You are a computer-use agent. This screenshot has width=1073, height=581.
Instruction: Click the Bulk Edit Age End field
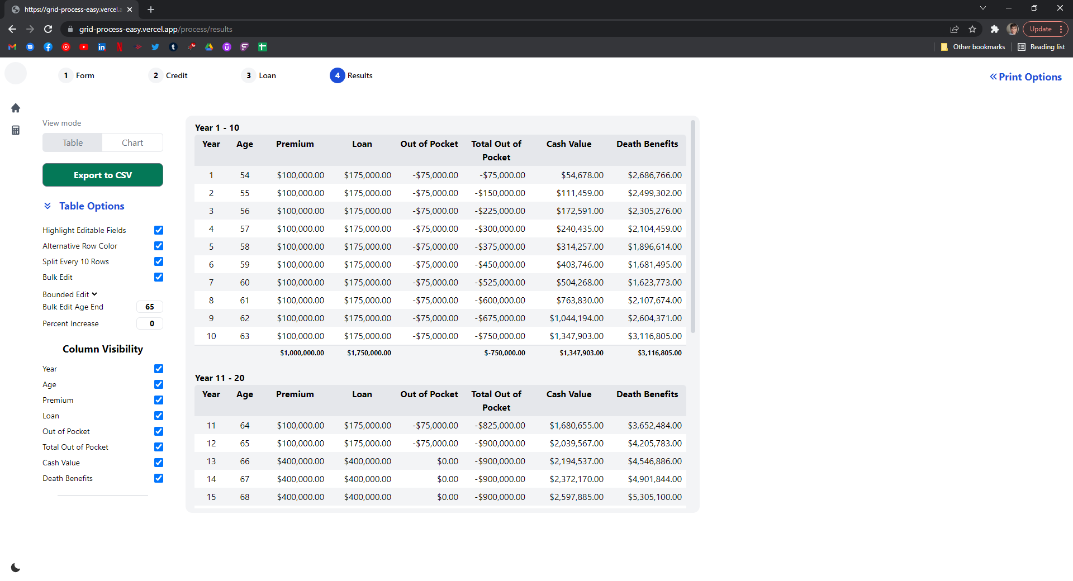[x=150, y=307]
